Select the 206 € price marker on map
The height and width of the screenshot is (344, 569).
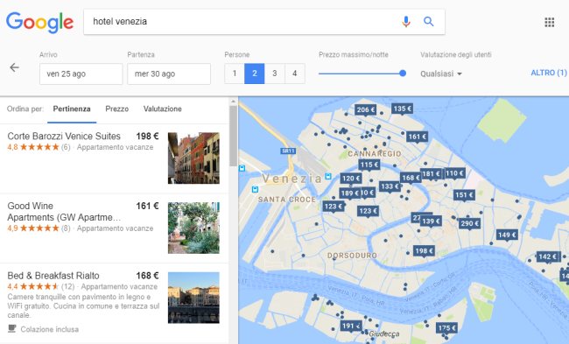click(x=365, y=109)
